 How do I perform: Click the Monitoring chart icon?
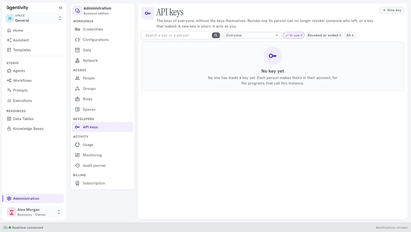77,155
